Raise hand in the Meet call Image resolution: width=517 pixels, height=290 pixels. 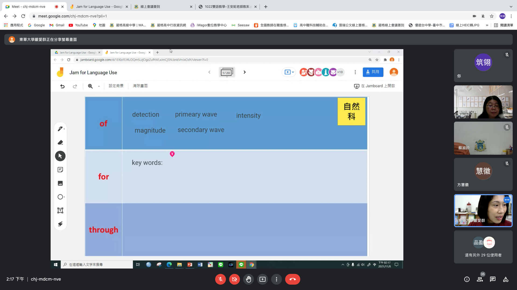(x=248, y=279)
